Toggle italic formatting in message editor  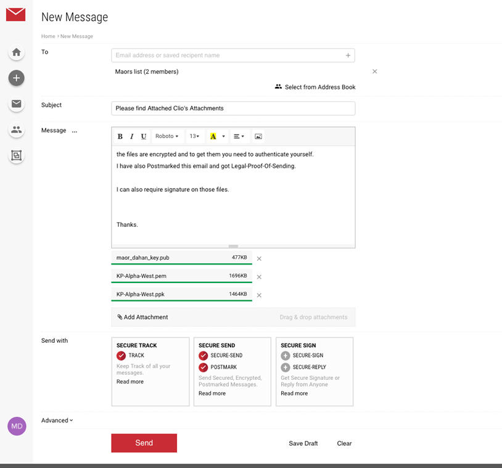[x=132, y=136]
